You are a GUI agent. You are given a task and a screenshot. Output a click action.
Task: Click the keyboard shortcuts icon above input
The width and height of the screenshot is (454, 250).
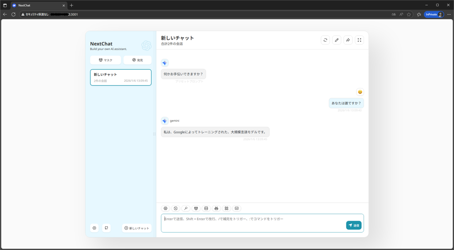click(x=237, y=208)
